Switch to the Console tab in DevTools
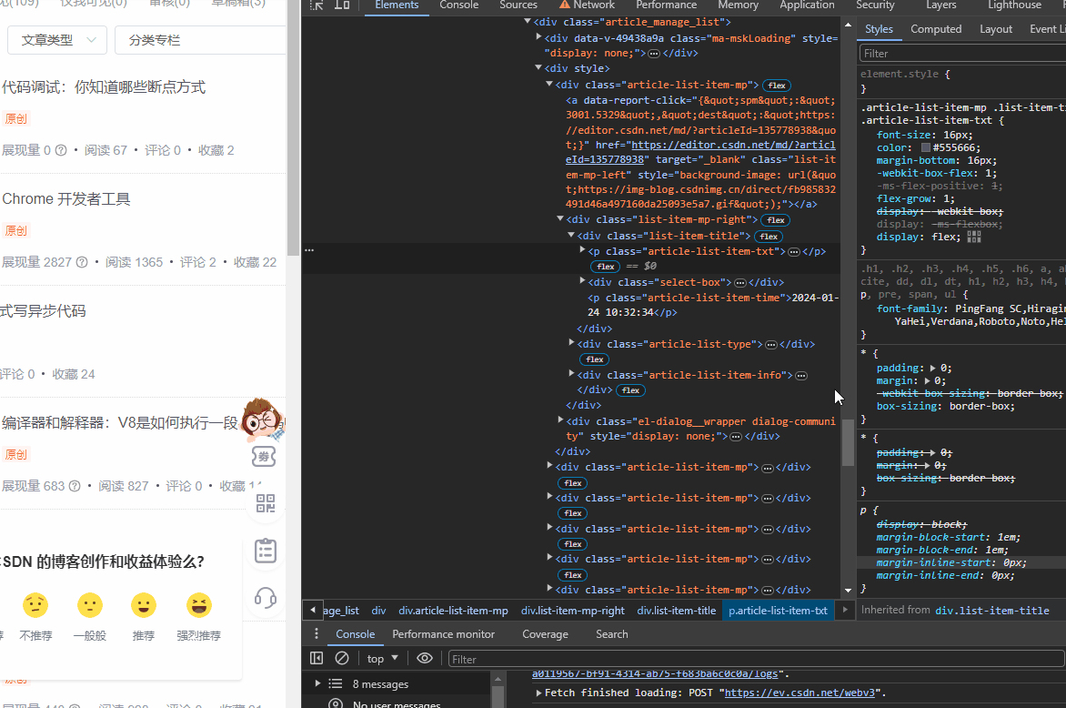The height and width of the screenshot is (708, 1066). (x=459, y=5)
